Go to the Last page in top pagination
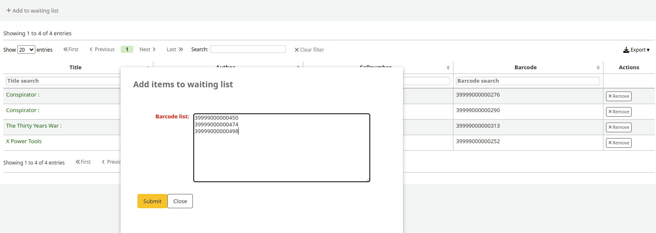 click(x=175, y=49)
